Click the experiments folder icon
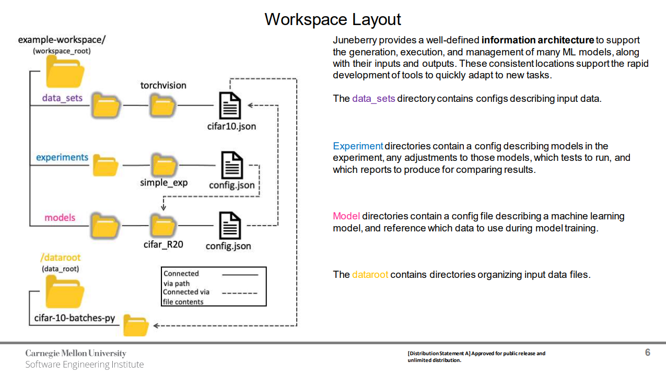 pos(106,166)
